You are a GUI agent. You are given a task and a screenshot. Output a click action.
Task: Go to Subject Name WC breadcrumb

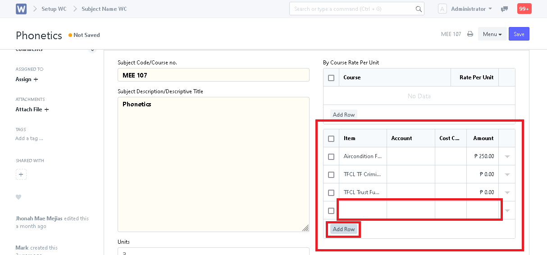point(104,9)
